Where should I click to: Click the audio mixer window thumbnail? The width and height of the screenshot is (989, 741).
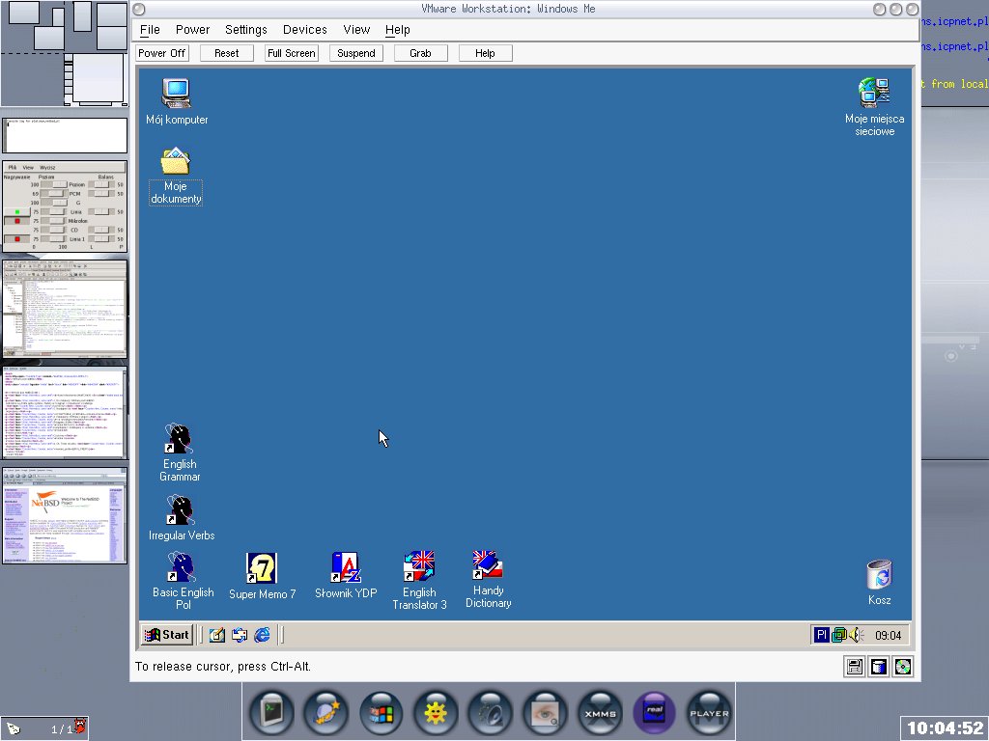pos(65,206)
